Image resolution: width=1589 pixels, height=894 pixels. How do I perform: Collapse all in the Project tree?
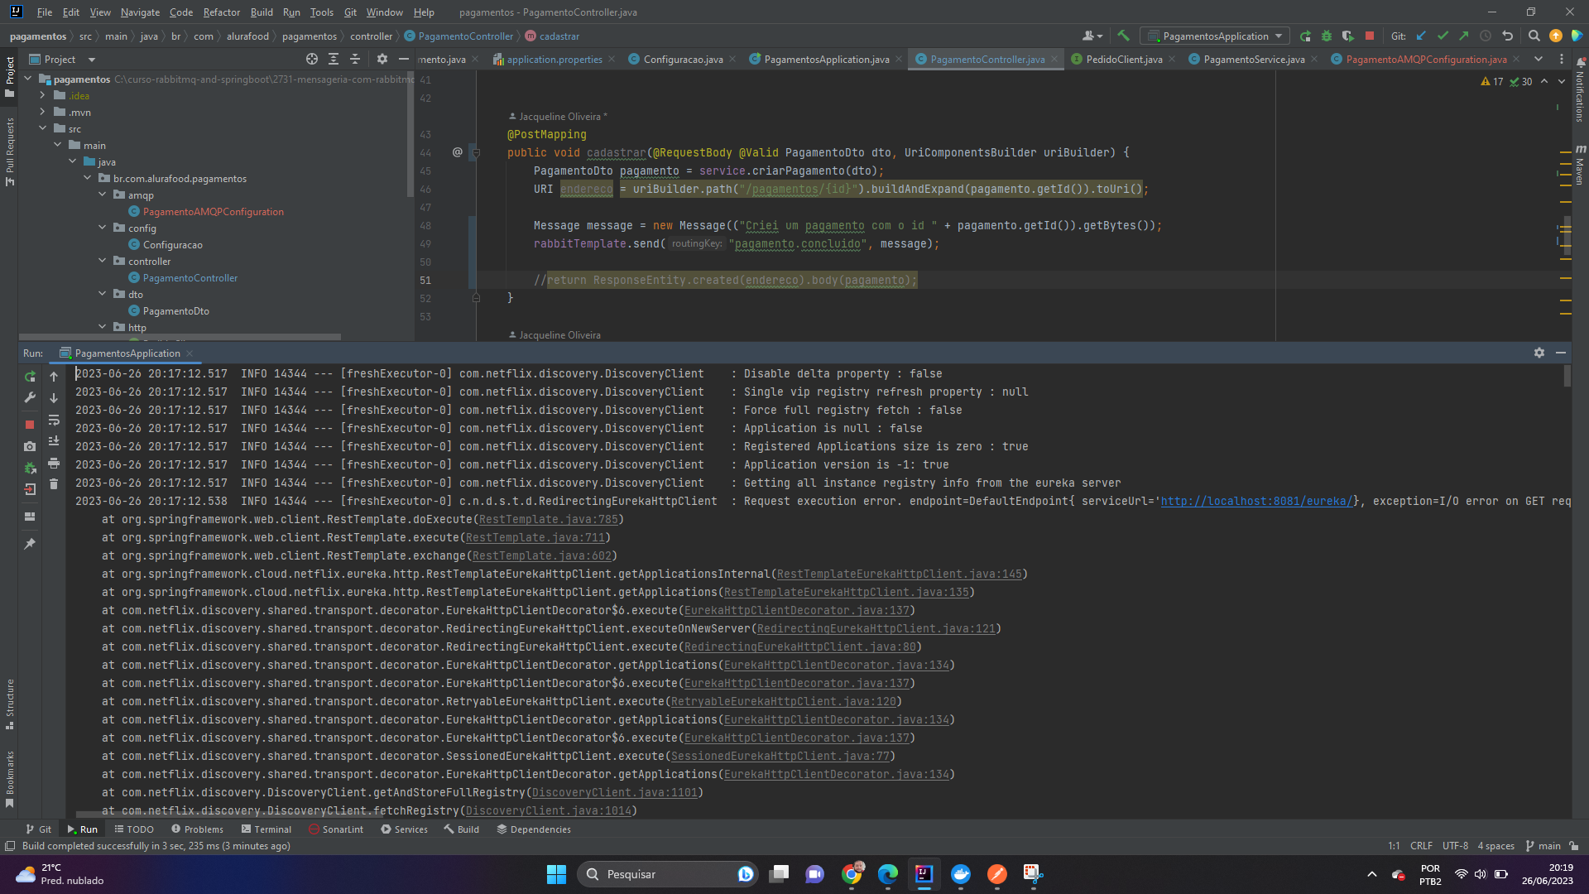pyautogui.click(x=355, y=59)
